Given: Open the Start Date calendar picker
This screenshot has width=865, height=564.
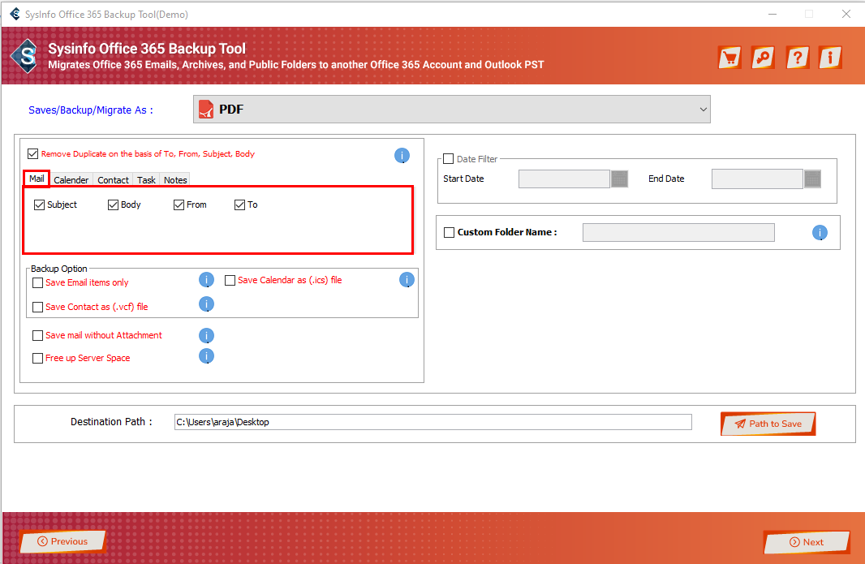Looking at the screenshot, I should (x=619, y=179).
